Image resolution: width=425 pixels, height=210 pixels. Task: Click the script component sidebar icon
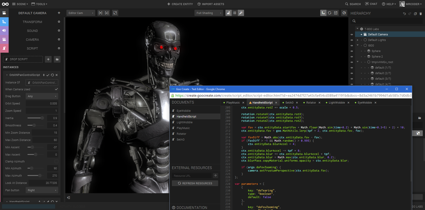coord(4,48)
